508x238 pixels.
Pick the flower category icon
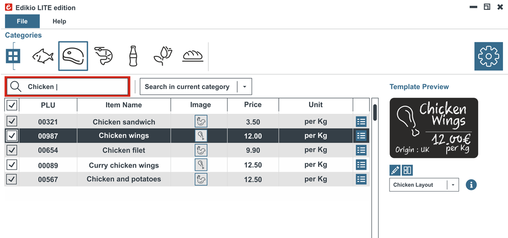163,56
